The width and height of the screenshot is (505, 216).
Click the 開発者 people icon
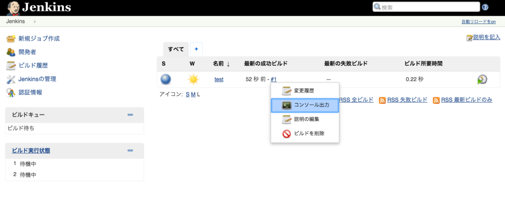[x=11, y=52]
